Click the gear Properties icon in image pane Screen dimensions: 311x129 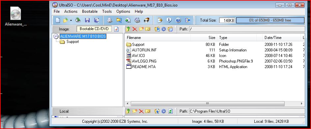164,29
